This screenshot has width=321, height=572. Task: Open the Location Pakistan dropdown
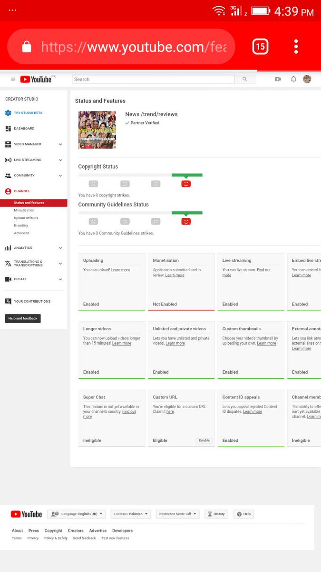click(x=131, y=514)
